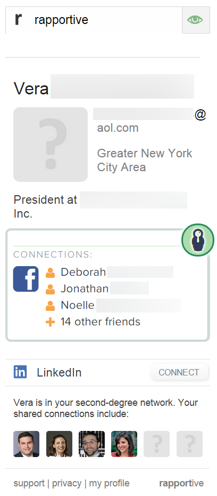Open the my profile link
Viewport: 217px width, 496px height.
coord(109,483)
